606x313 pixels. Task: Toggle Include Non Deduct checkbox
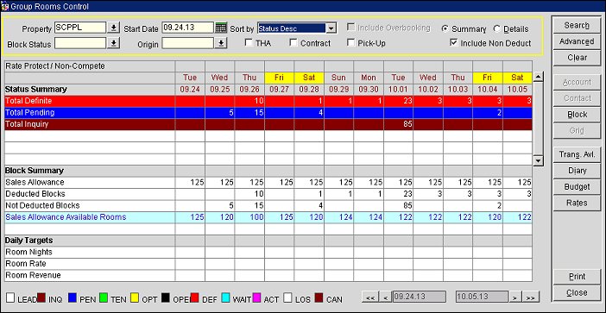(454, 43)
